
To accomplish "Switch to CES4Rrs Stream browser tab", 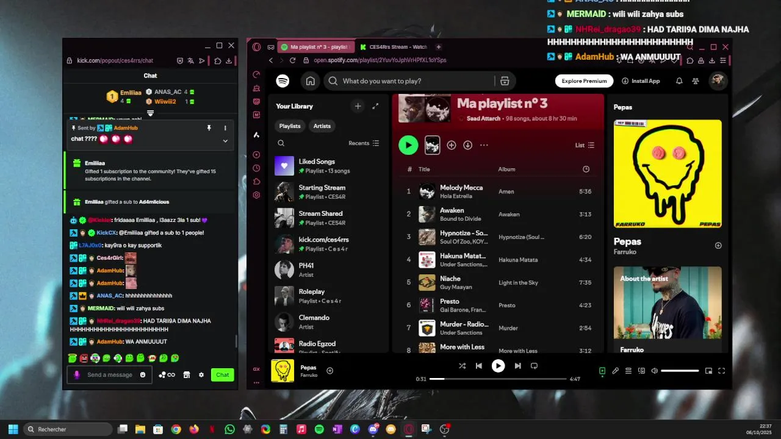I will tap(394, 47).
